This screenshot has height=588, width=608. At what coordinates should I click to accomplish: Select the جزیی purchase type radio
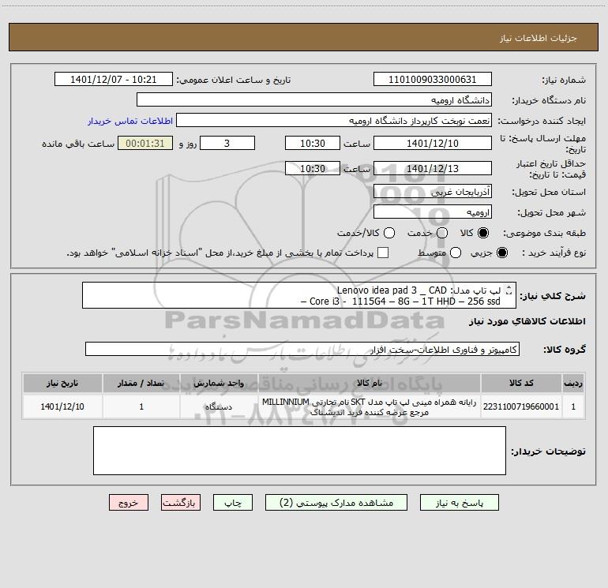point(501,253)
